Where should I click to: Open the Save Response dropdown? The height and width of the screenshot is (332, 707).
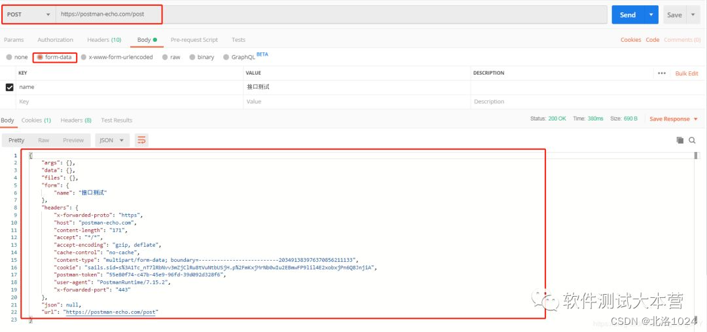[674, 119]
